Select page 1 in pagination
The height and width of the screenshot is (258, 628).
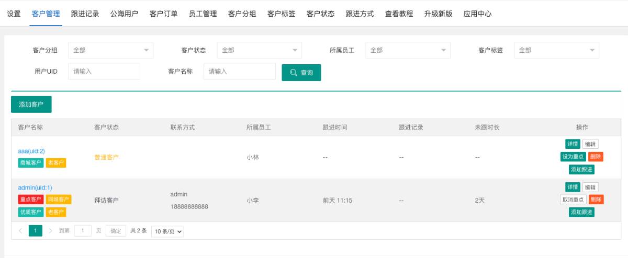[35, 230]
